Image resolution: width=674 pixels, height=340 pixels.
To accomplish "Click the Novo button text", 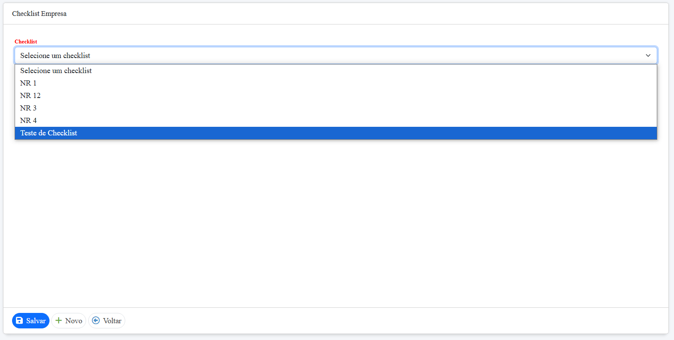I will click(74, 321).
